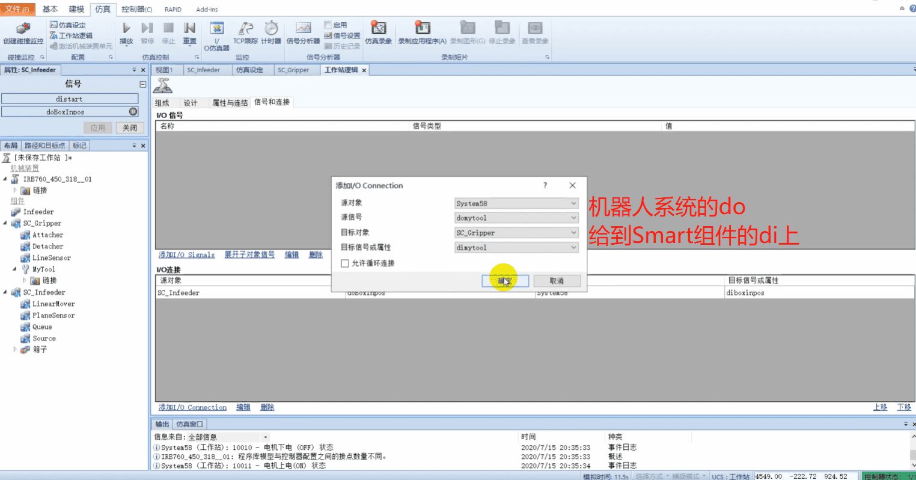Click the 创建碰撞监控 collision set icon

coord(23,28)
